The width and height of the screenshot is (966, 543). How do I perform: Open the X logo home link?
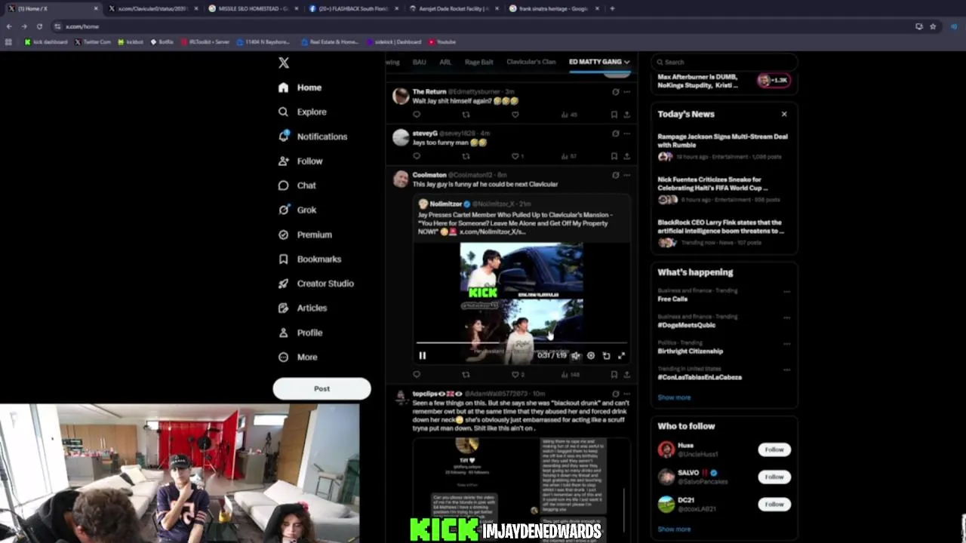click(284, 63)
